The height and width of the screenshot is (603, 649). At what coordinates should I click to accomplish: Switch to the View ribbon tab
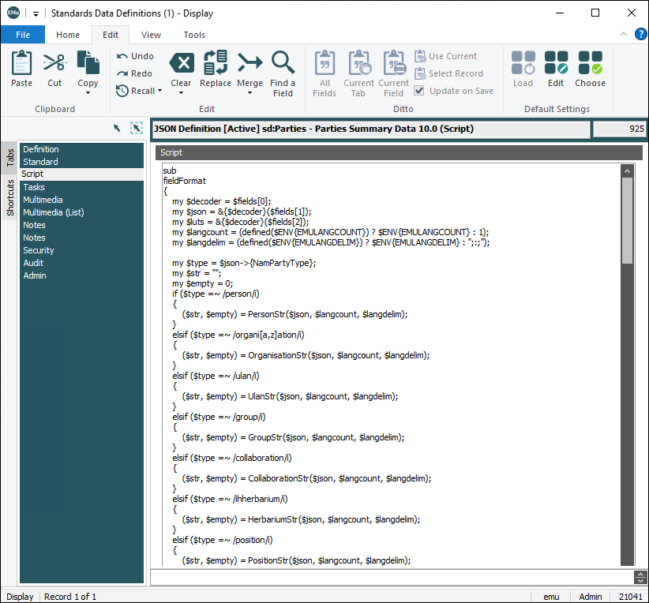(x=151, y=35)
